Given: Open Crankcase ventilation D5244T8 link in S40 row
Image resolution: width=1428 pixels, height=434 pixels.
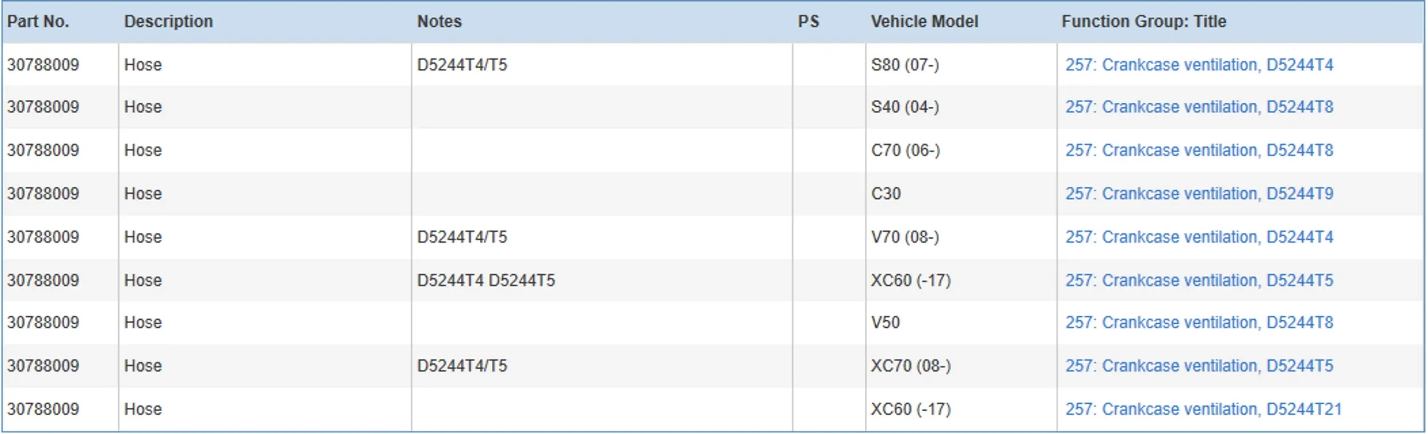Looking at the screenshot, I should 1198,107.
